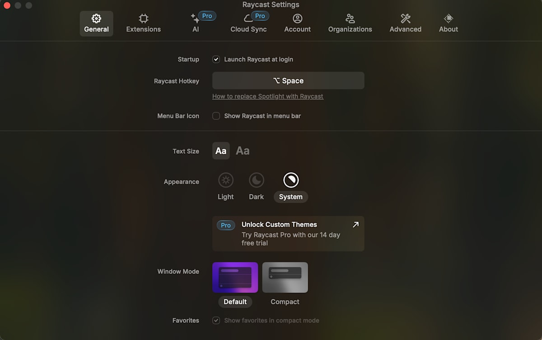Switch to the Organizations tab label
542x340 pixels.
(x=350, y=29)
